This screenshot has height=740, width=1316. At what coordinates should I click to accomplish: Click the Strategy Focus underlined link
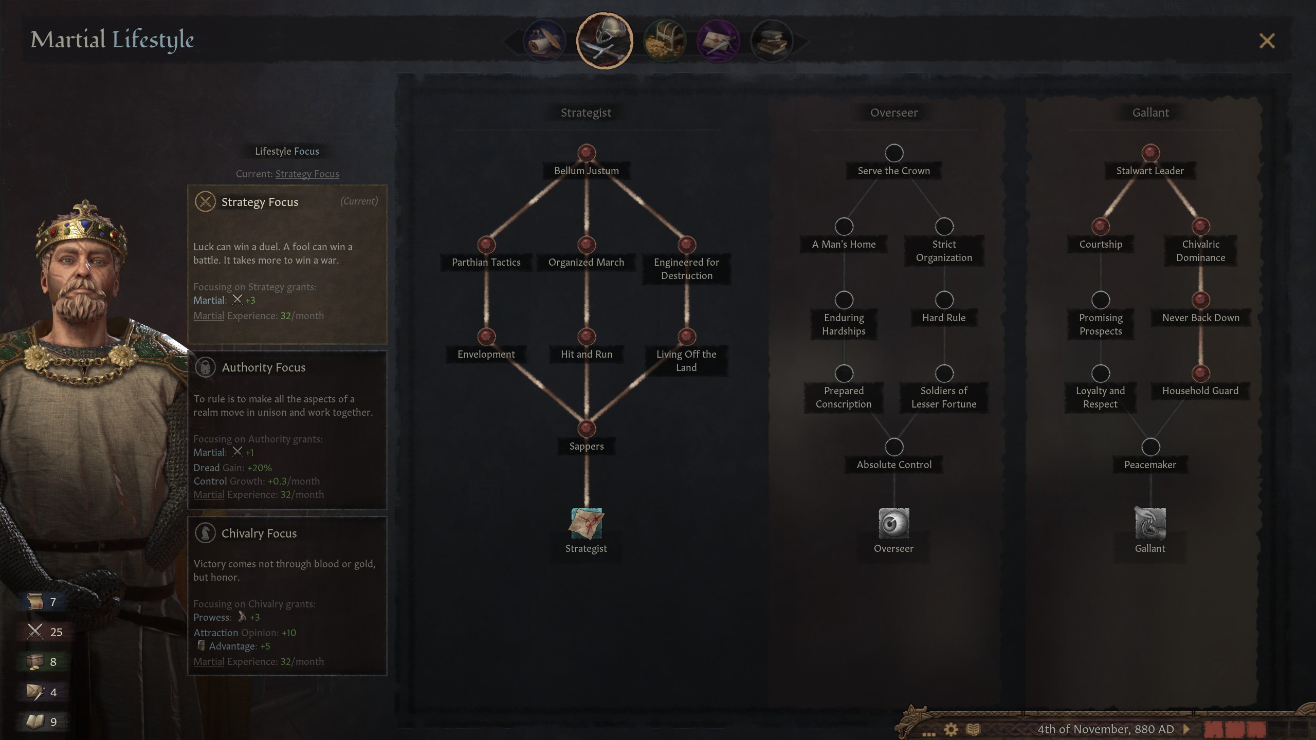click(307, 174)
